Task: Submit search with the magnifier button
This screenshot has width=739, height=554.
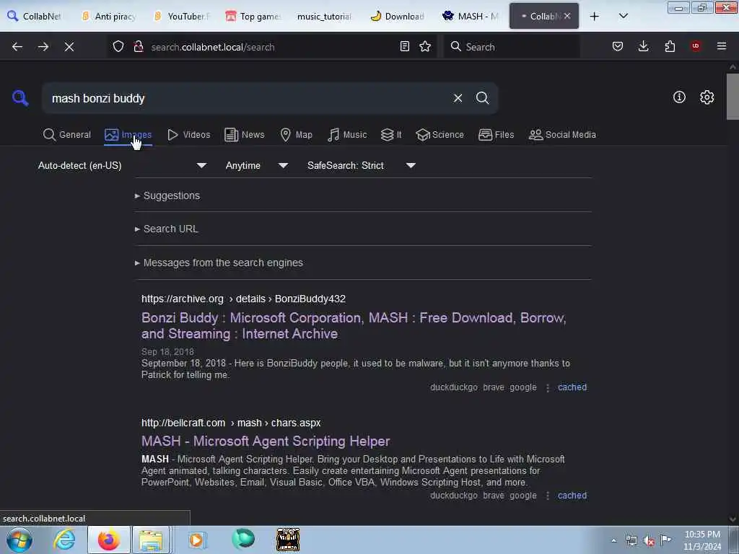Action: (x=482, y=98)
